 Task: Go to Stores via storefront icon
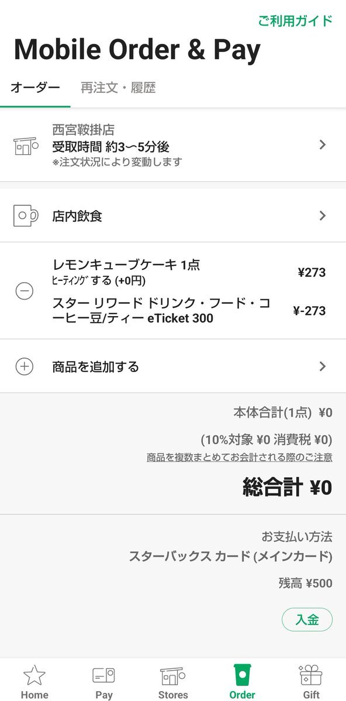tap(173, 675)
